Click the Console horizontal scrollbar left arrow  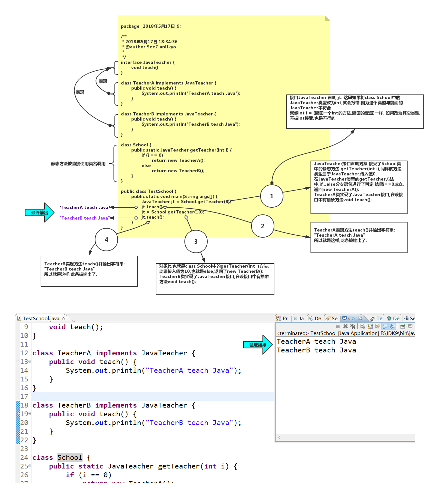tap(279, 437)
